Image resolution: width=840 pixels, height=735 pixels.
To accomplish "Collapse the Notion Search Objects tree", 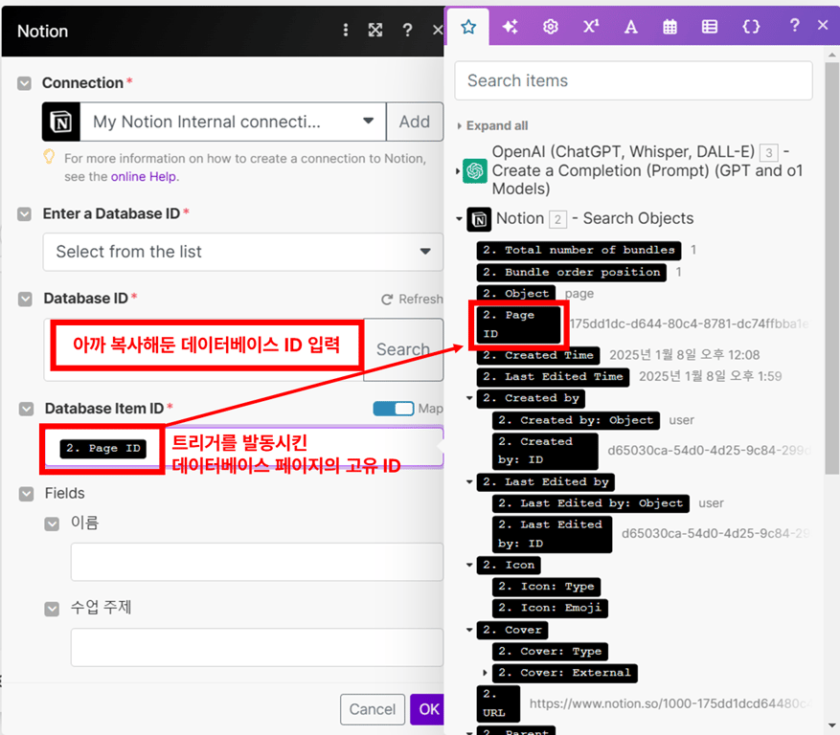I will pyautogui.click(x=459, y=218).
